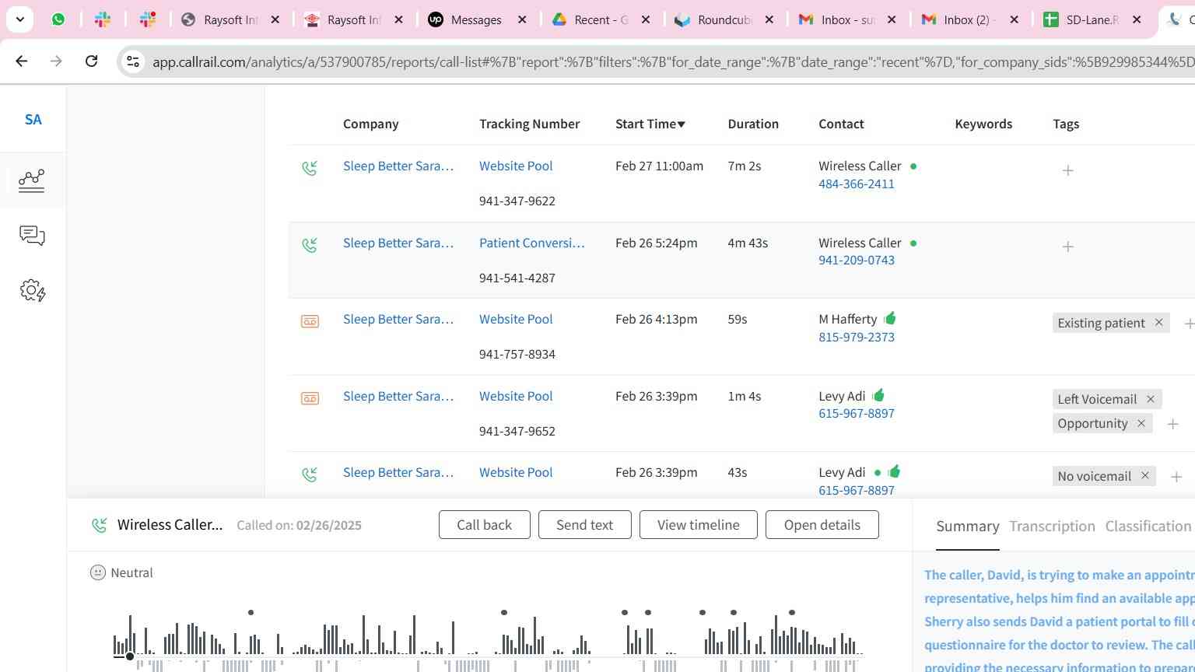This screenshot has height=672, width=1195.
Task: Sort by Start Time column header
Action: click(650, 124)
